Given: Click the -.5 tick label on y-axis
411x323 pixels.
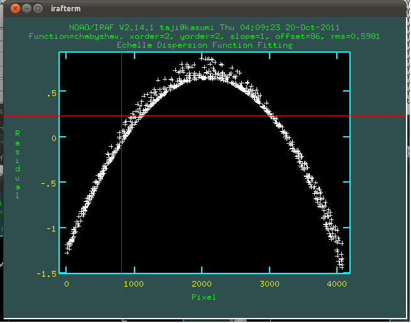Looking at the screenshot, I should pos(49,183).
